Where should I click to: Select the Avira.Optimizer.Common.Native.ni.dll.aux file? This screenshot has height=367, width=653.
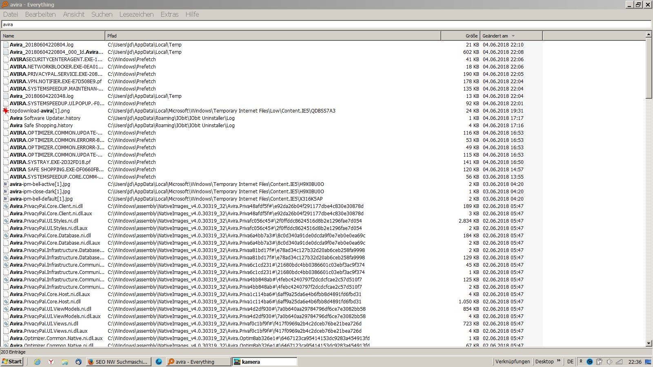pyautogui.click(x=56, y=338)
